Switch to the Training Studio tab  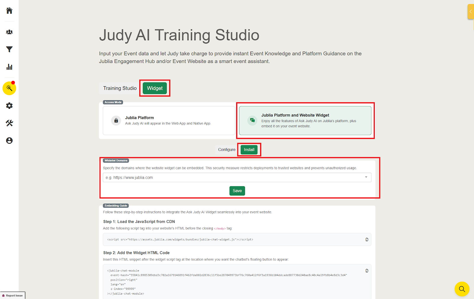120,88
